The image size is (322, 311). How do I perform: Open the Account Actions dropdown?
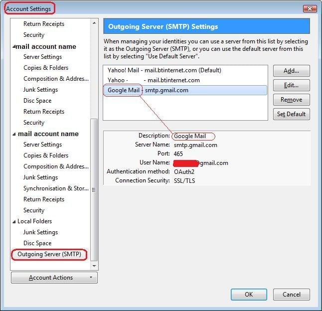(x=54, y=278)
